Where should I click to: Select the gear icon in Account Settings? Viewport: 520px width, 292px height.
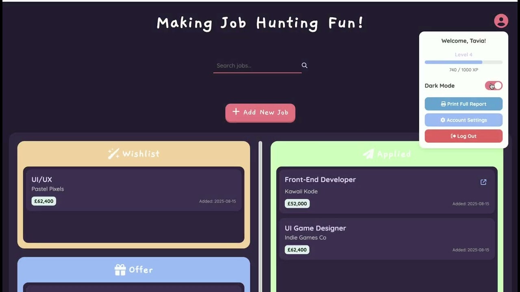coord(442,120)
